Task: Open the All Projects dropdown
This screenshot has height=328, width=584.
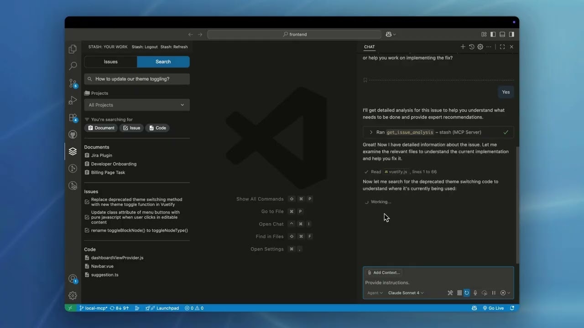Action: pyautogui.click(x=137, y=105)
